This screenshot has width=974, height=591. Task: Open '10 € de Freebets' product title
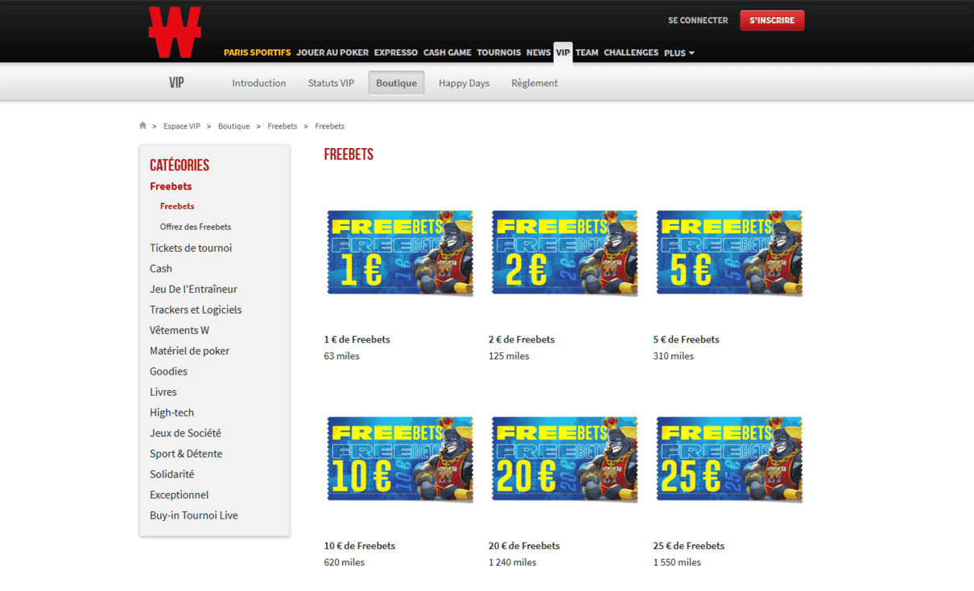coord(360,546)
